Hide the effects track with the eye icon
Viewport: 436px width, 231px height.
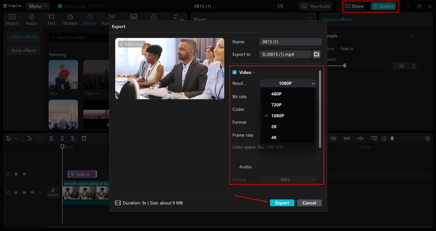(24, 174)
